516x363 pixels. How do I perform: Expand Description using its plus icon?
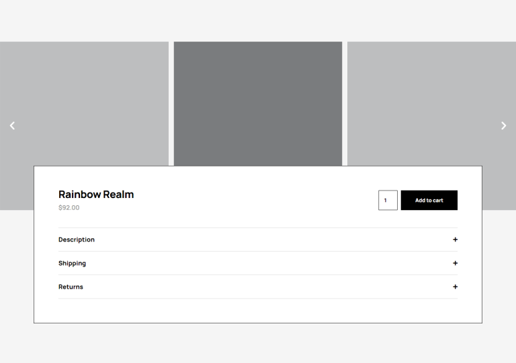click(x=455, y=240)
